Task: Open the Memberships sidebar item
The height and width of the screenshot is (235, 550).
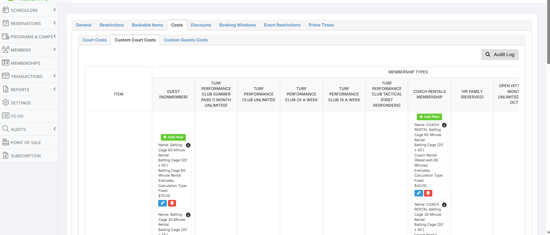Action: pos(25,63)
